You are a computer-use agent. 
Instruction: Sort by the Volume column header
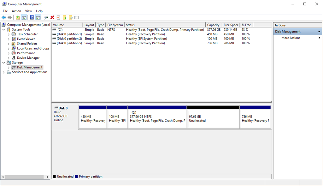[x=67, y=25]
